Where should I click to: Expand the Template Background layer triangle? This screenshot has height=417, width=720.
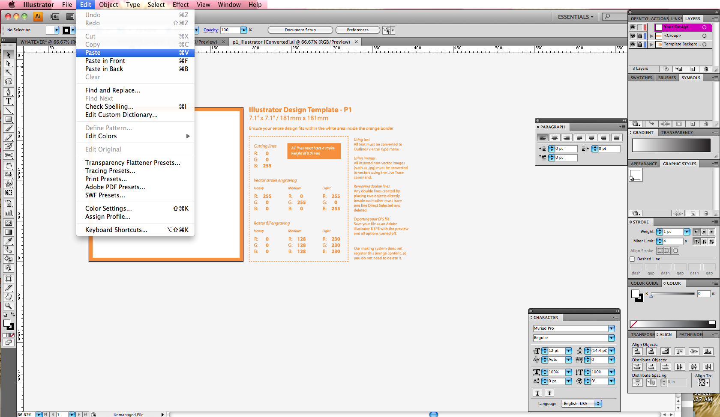click(x=651, y=44)
